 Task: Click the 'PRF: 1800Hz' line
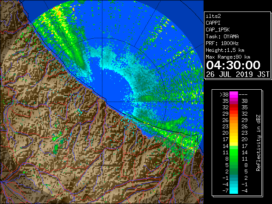222,43
